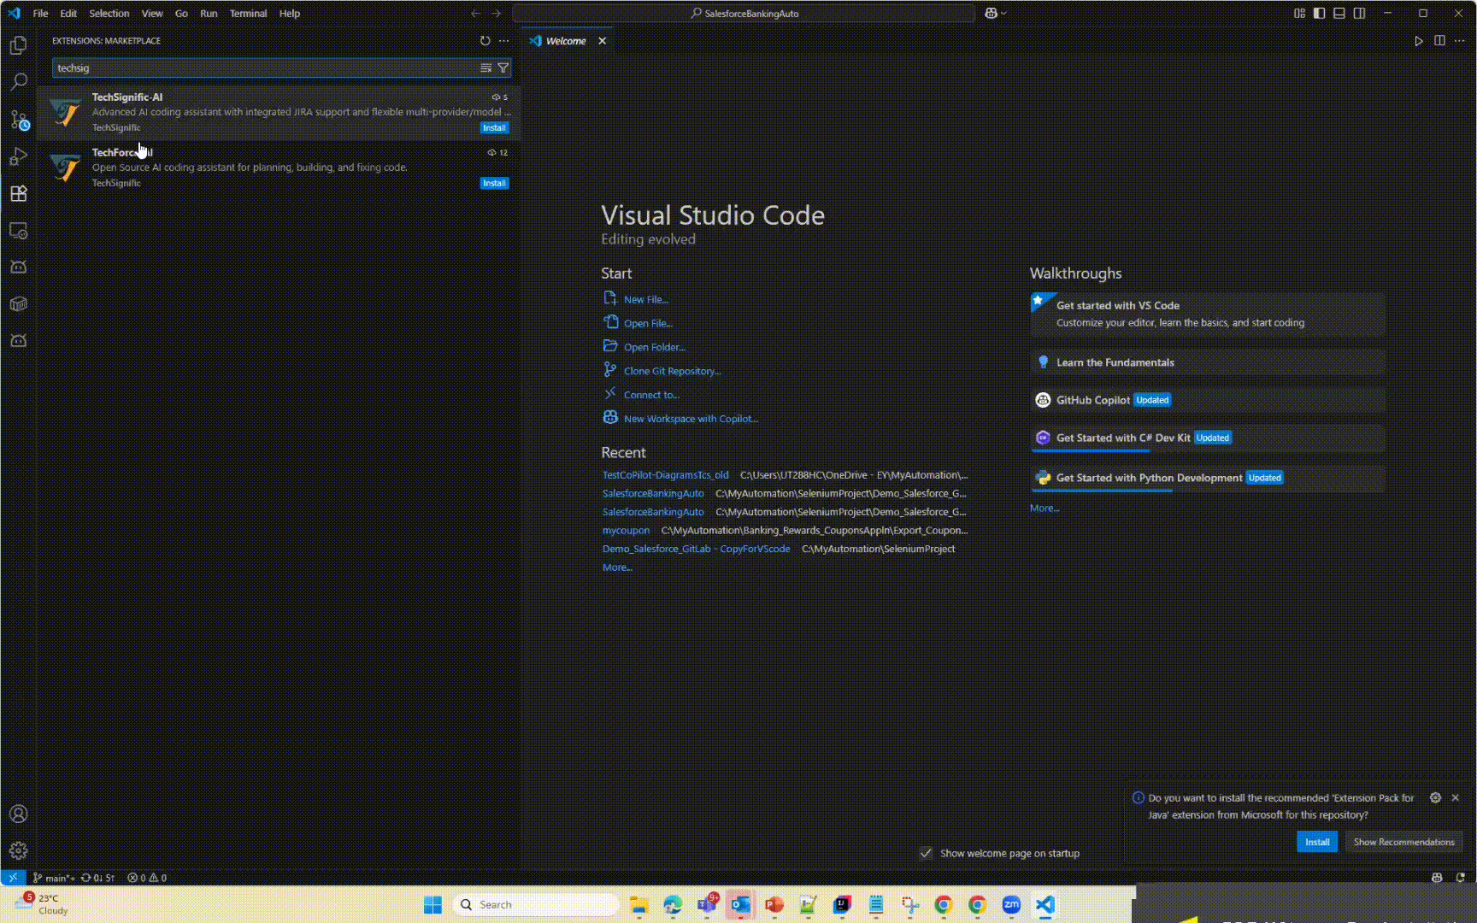The image size is (1477, 923).
Task: Filter extensions using the funnel icon
Action: pyautogui.click(x=503, y=68)
